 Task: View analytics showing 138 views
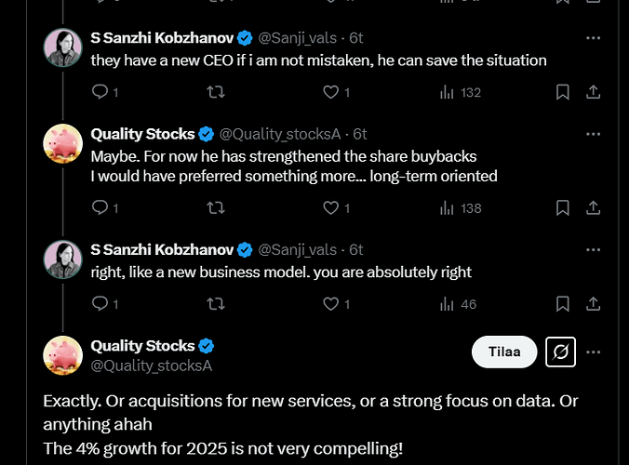click(x=461, y=208)
